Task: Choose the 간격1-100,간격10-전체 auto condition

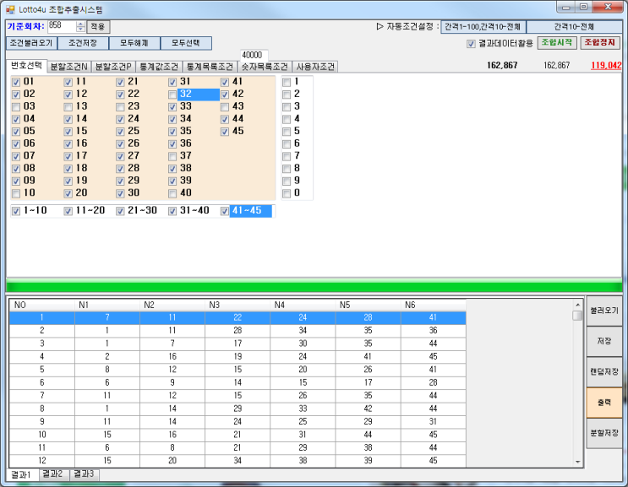Action: 483,27
